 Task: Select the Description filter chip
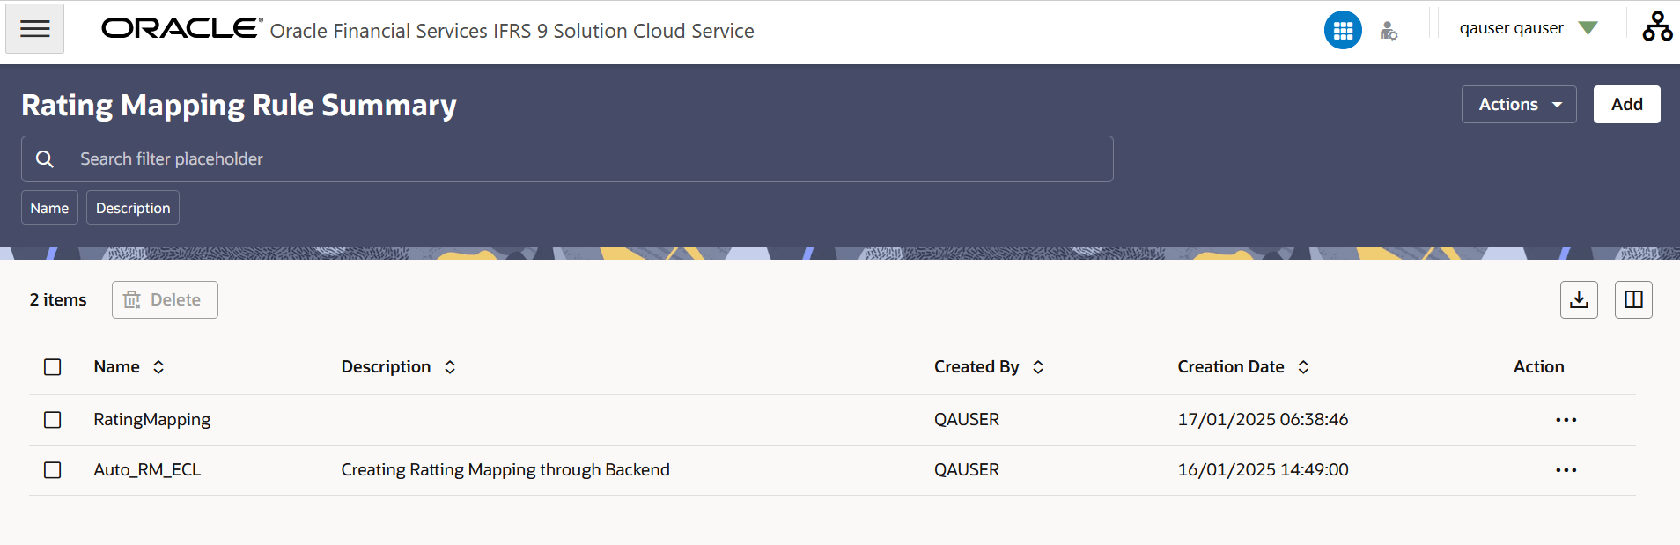click(133, 208)
